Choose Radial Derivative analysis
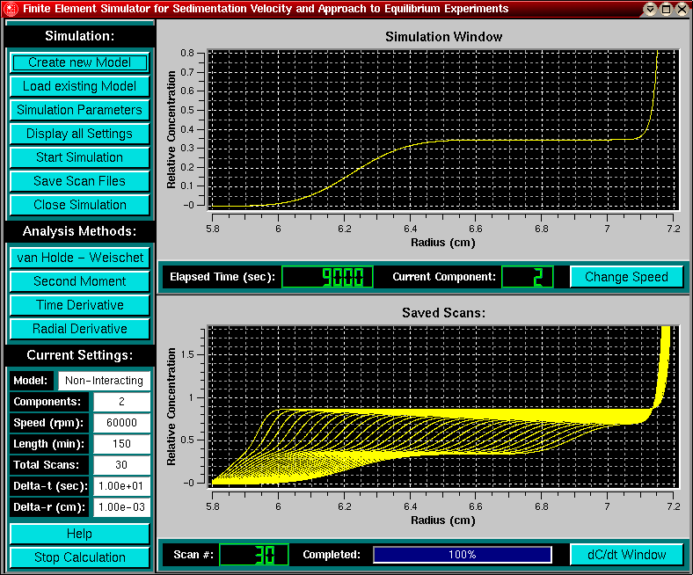 79,329
